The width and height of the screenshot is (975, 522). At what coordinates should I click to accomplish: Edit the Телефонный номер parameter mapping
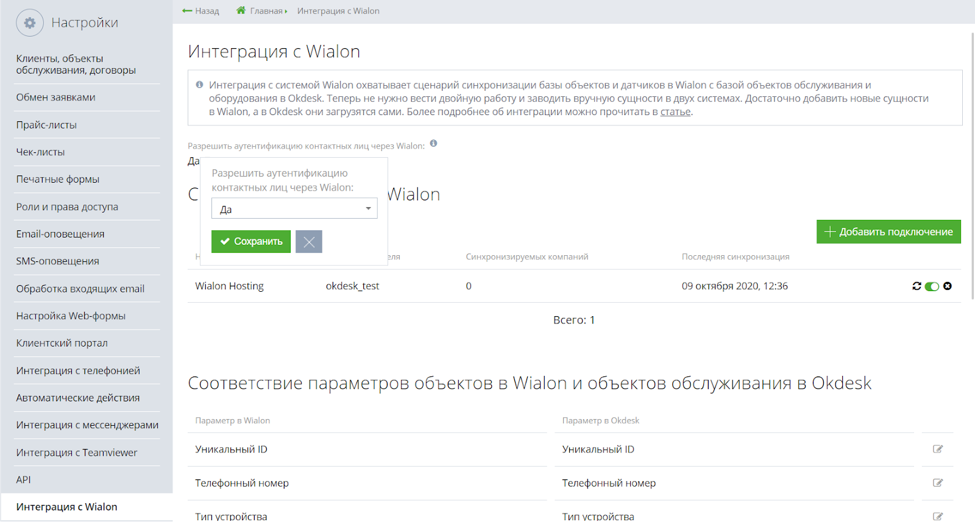938,483
